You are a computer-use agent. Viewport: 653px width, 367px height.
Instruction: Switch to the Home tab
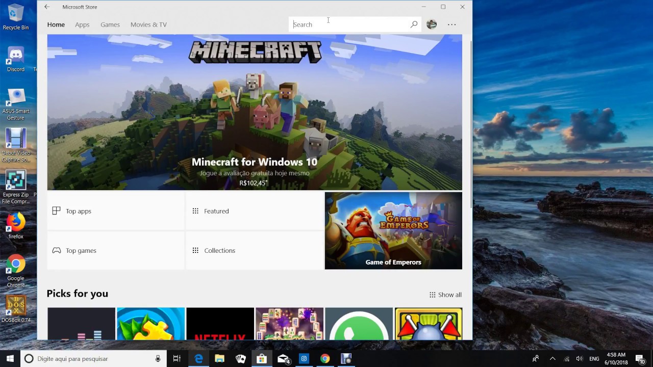pyautogui.click(x=56, y=24)
